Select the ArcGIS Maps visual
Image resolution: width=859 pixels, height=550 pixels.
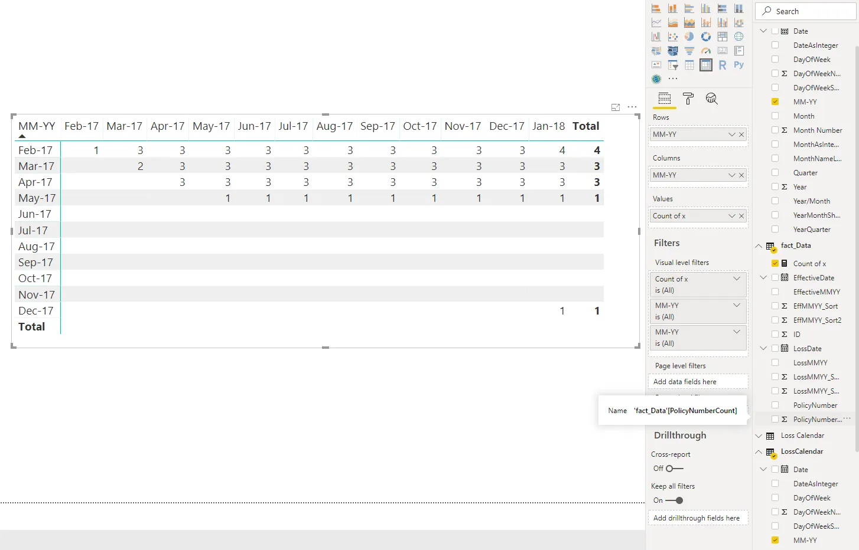click(x=656, y=79)
